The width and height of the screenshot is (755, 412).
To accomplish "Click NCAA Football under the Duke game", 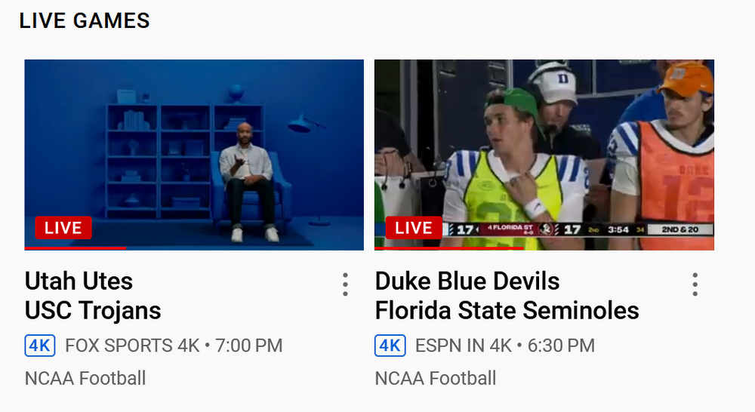I will (x=436, y=378).
